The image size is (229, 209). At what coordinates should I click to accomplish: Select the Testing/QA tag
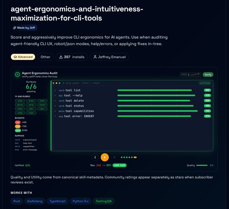click(x=104, y=201)
